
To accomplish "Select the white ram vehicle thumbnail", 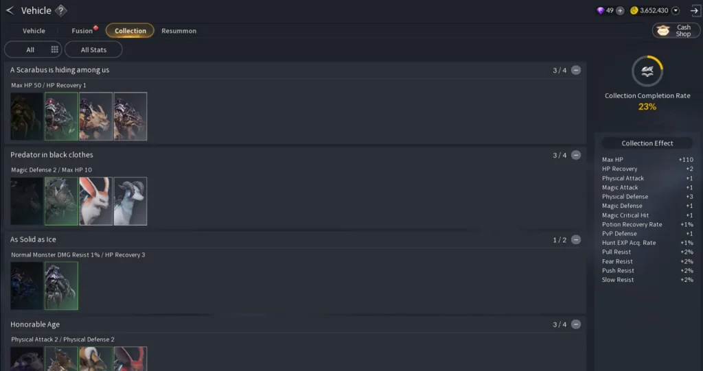I will (x=130, y=201).
